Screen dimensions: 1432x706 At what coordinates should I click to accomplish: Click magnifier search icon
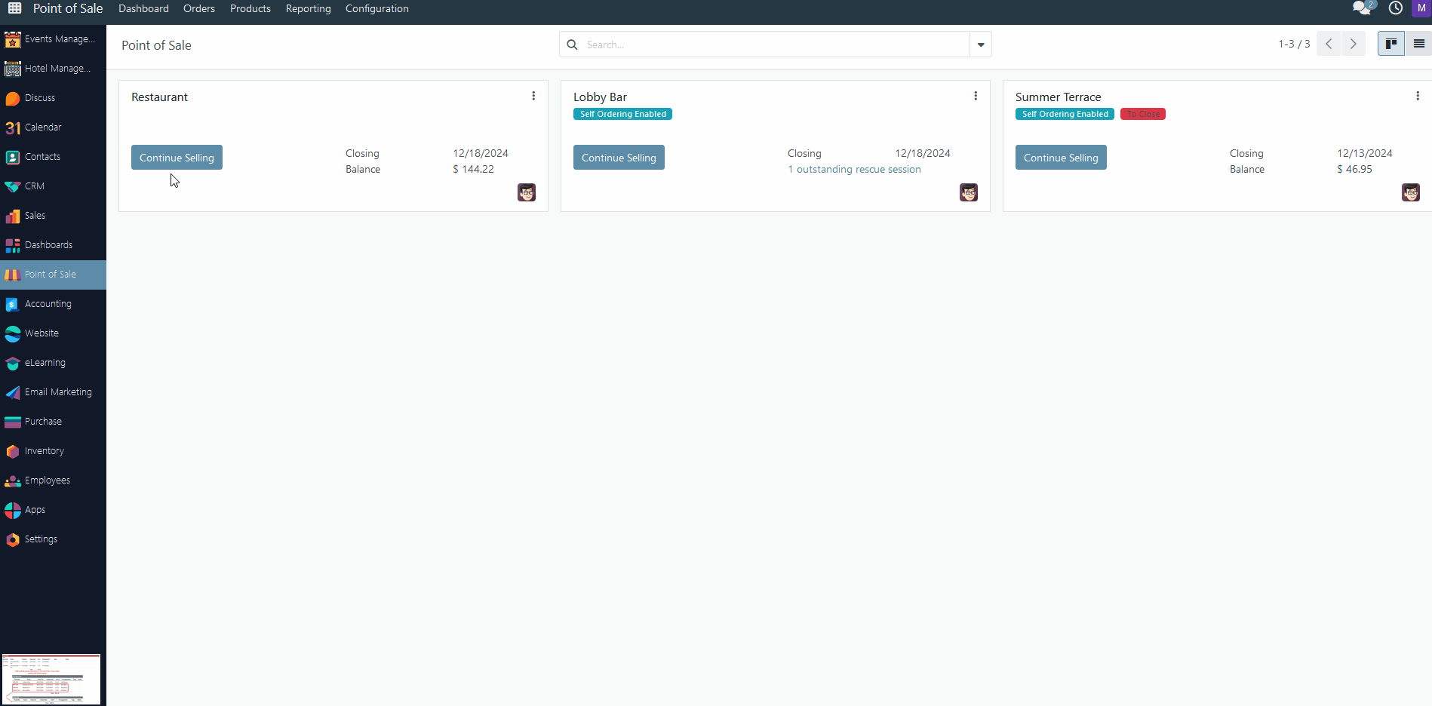coord(572,45)
